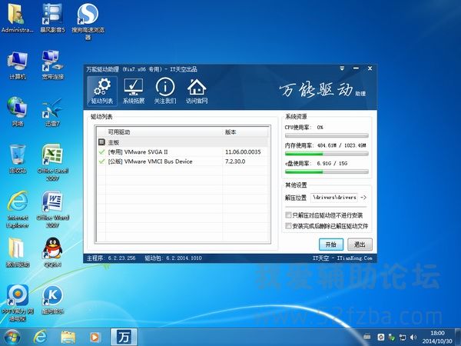This screenshot has height=346, width=461.
Task: Click the 版本 column header
Action: point(246,132)
